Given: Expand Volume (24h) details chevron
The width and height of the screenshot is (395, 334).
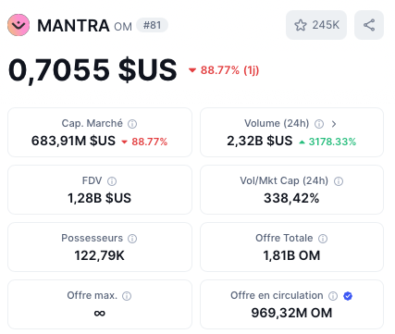Looking at the screenshot, I should 334,124.
